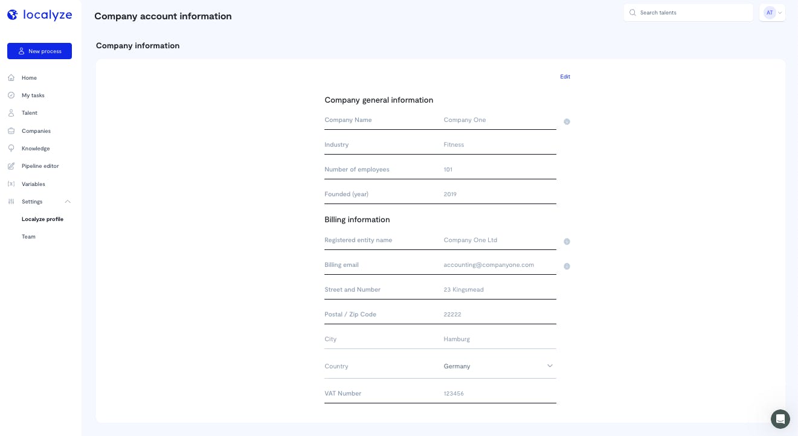Click the Knowledge lightbulb icon
The height and width of the screenshot is (436, 798).
coord(11,149)
